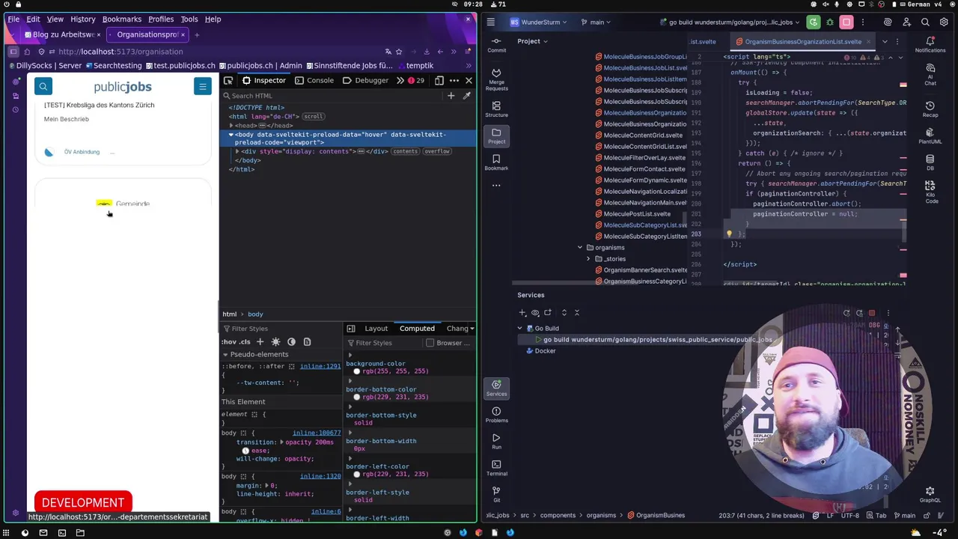The width and height of the screenshot is (958, 539).
Task: Collapse the organisms folder in project tree
Action: tap(579, 248)
